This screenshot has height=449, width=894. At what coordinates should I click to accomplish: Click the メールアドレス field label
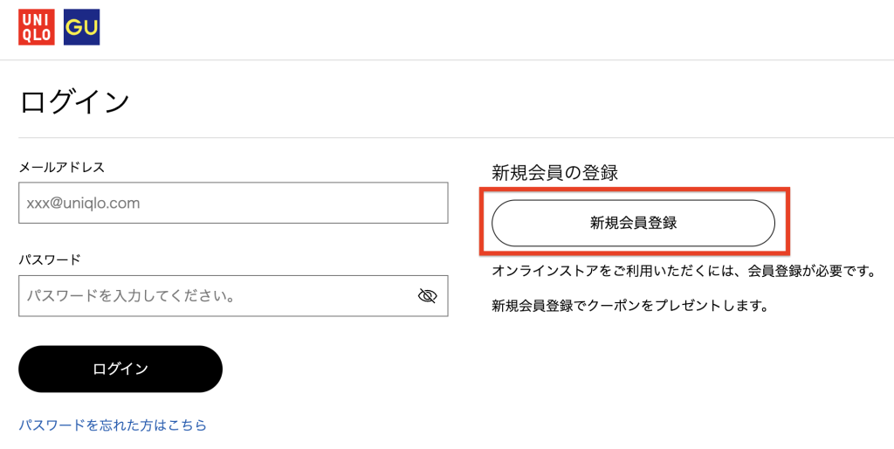click(x=62, y=167)
